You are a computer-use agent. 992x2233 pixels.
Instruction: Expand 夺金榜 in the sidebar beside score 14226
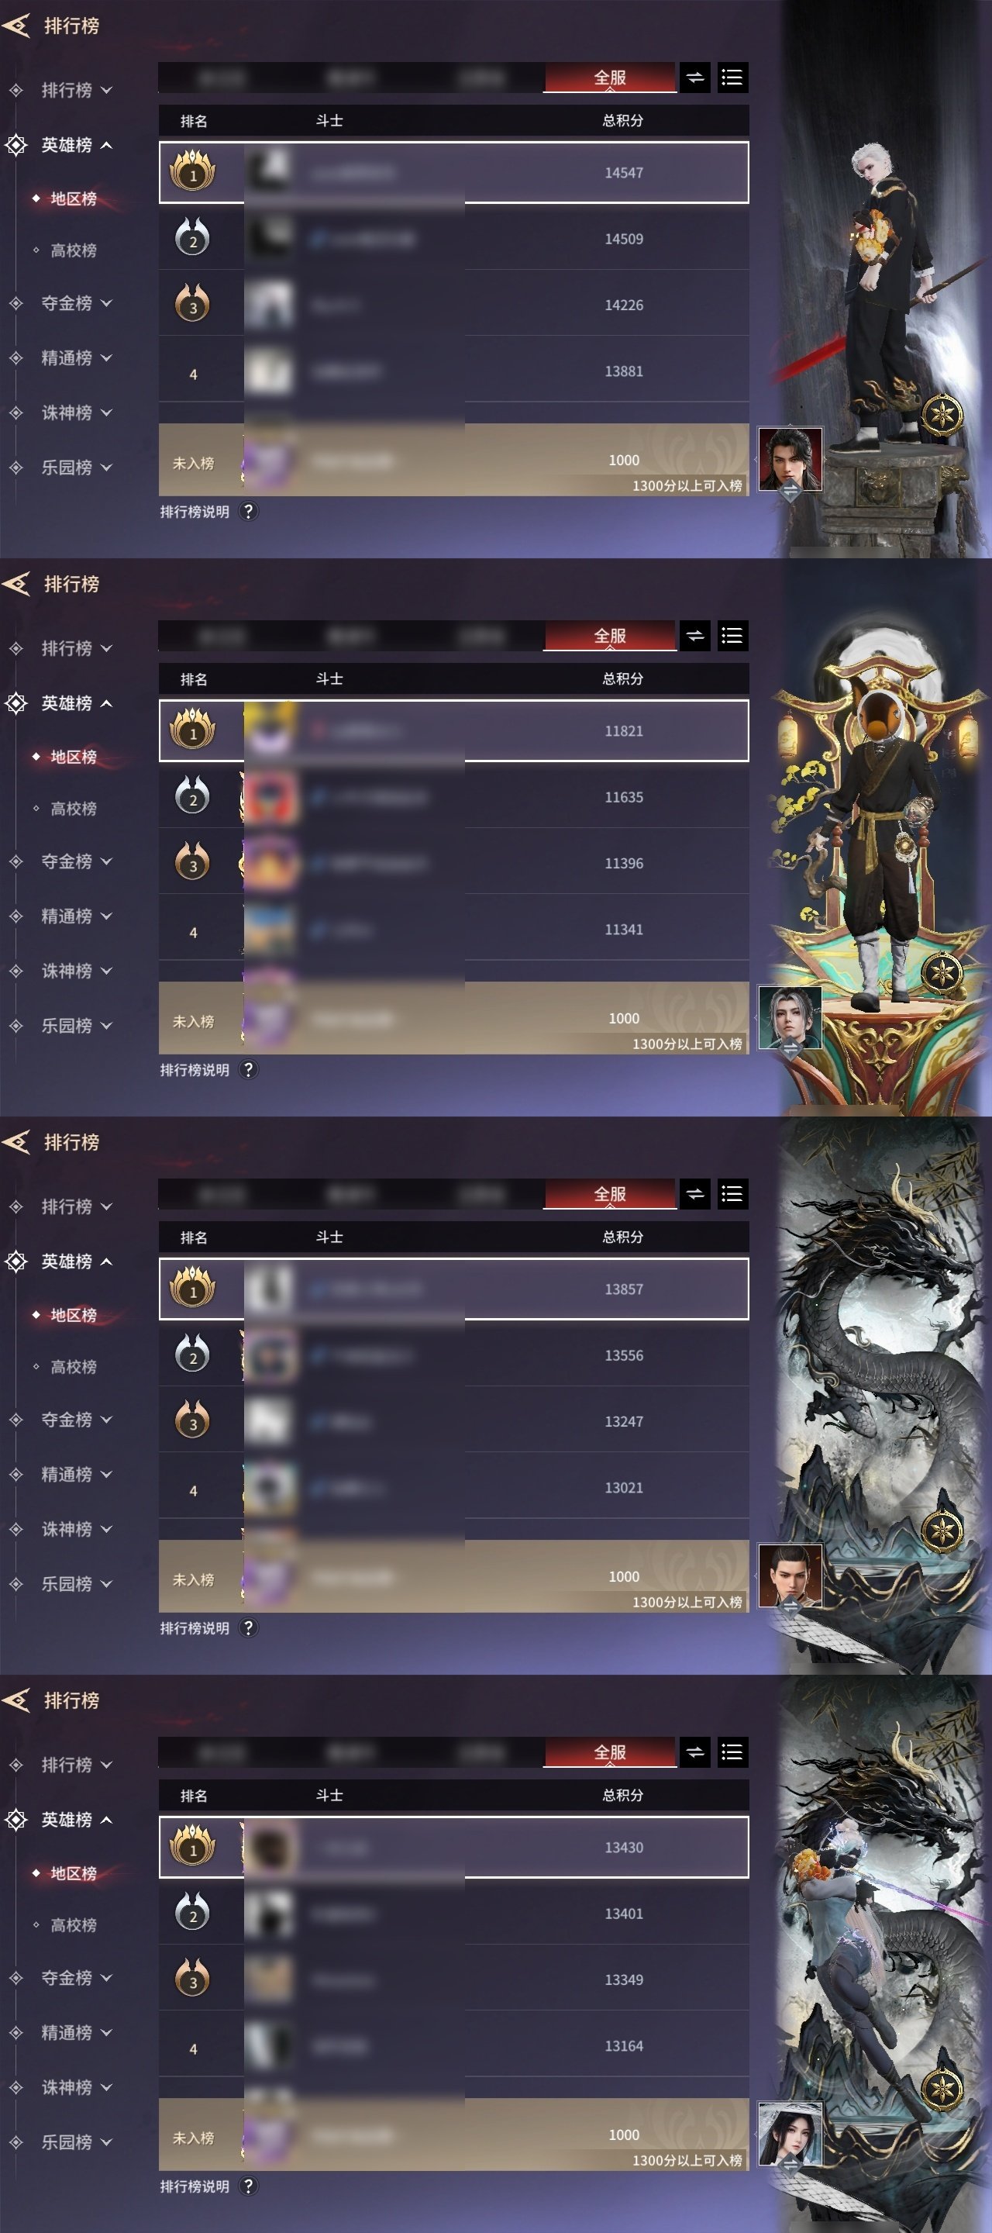click(67, 303)
